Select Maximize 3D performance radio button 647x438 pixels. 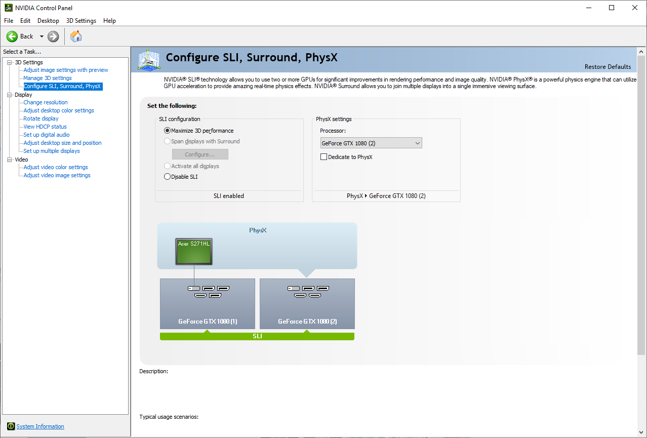click(x=168, y=131)
